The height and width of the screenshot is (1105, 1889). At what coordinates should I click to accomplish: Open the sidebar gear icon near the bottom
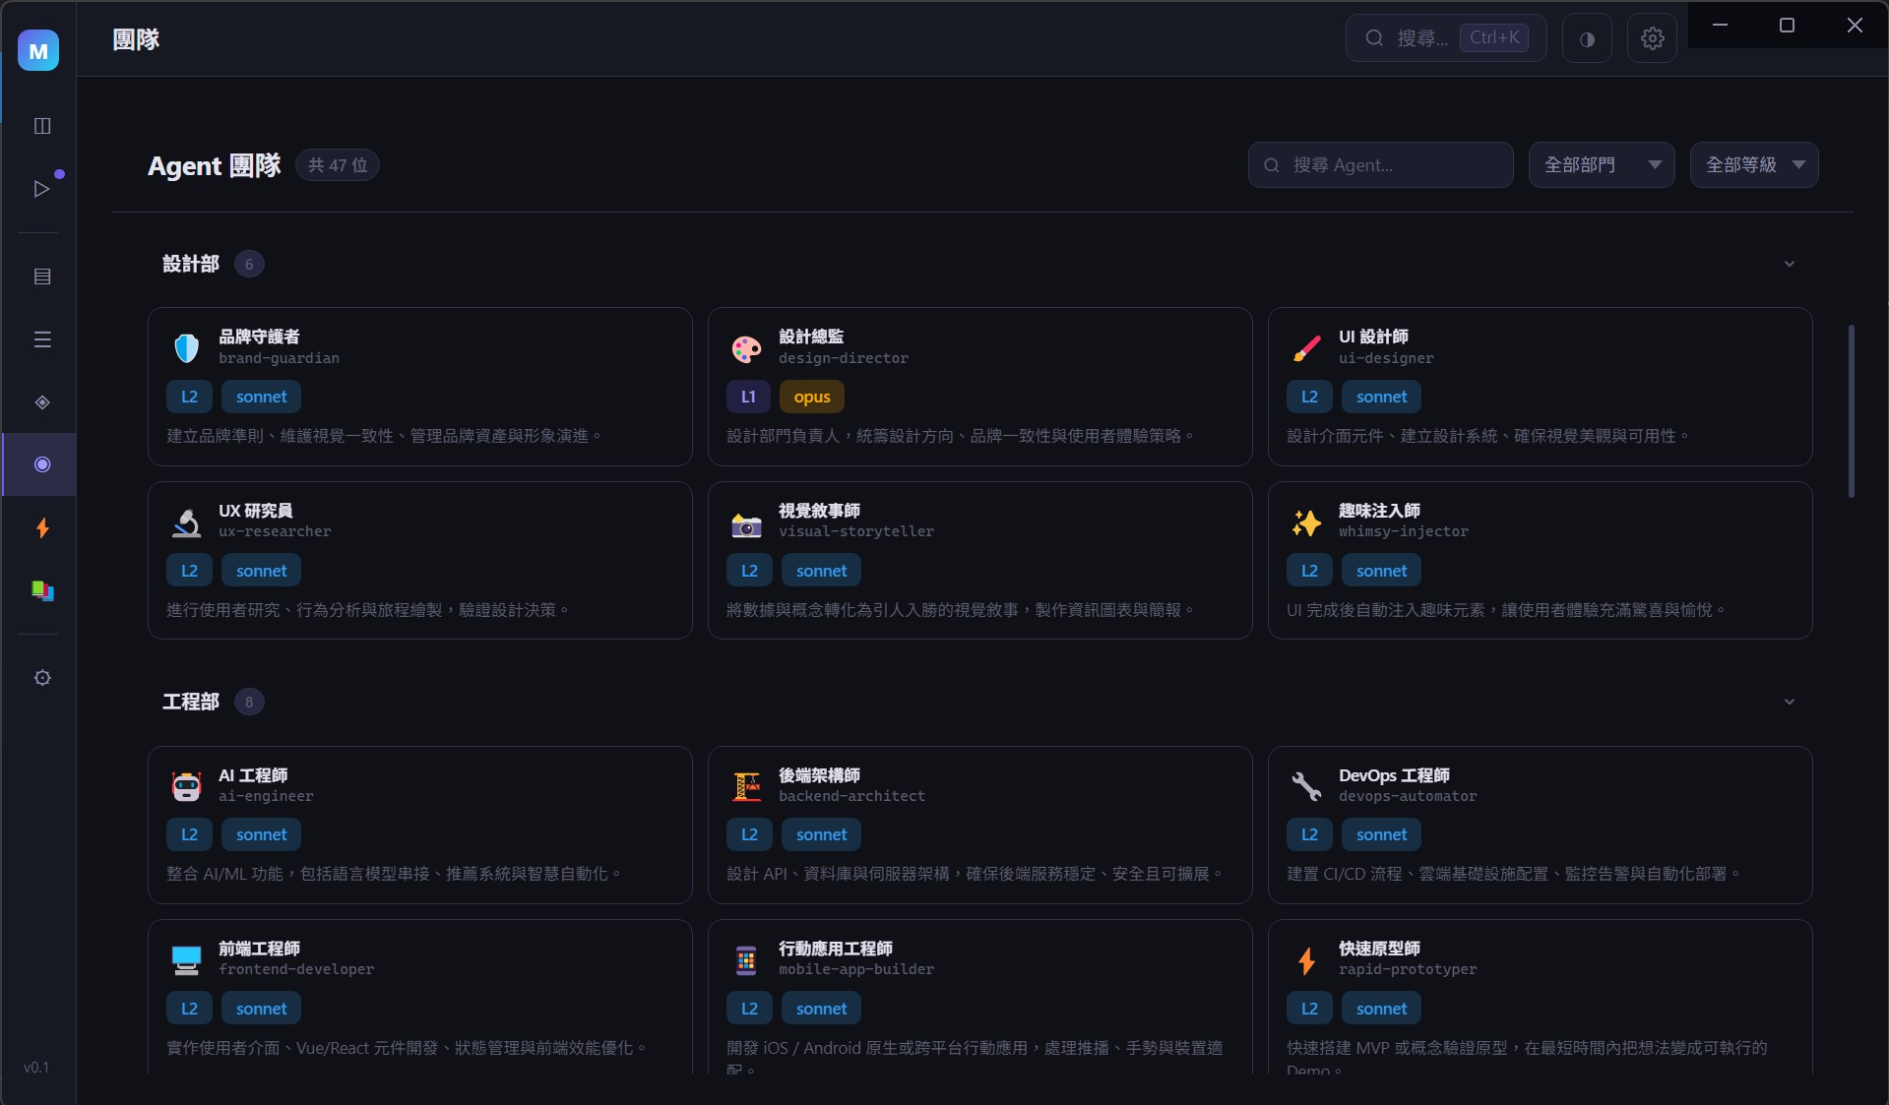pyautogui.click(x=42, y=678)
